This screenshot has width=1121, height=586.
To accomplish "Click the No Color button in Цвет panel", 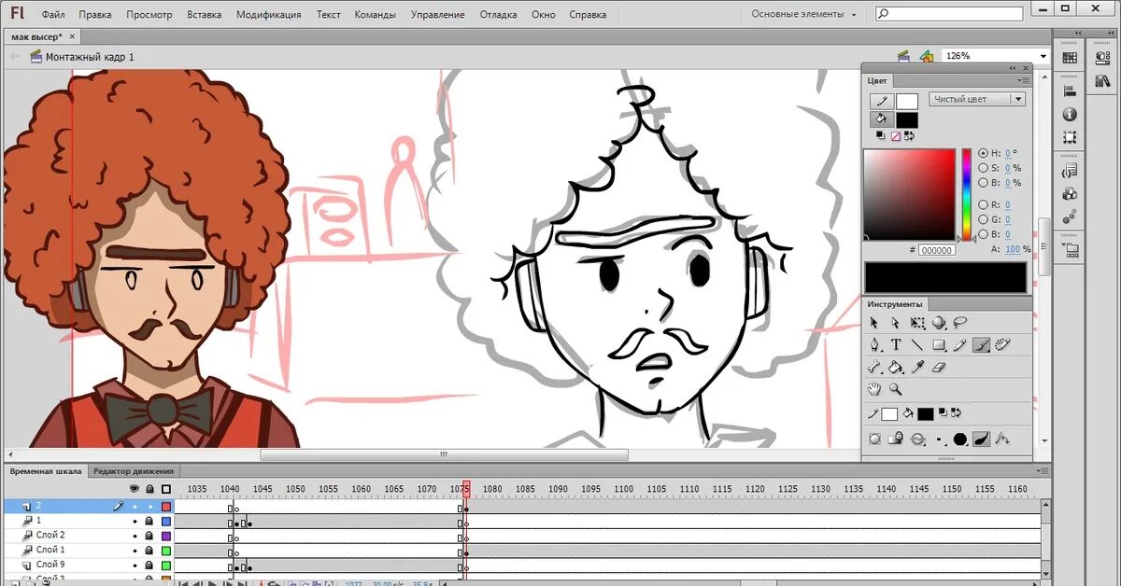I will tap(895, 135).
